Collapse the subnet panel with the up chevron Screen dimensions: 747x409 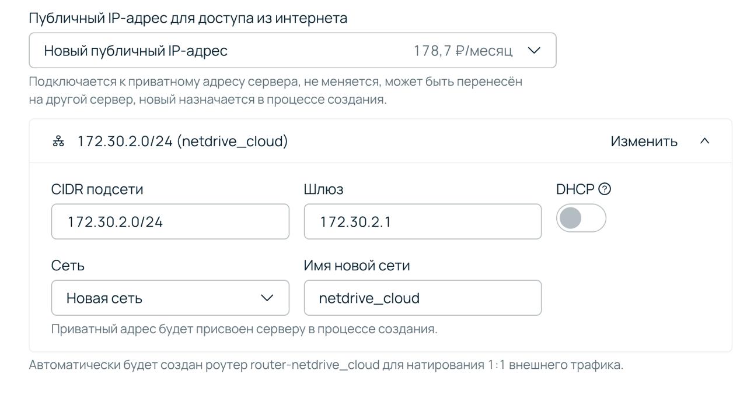coord(704,142)
